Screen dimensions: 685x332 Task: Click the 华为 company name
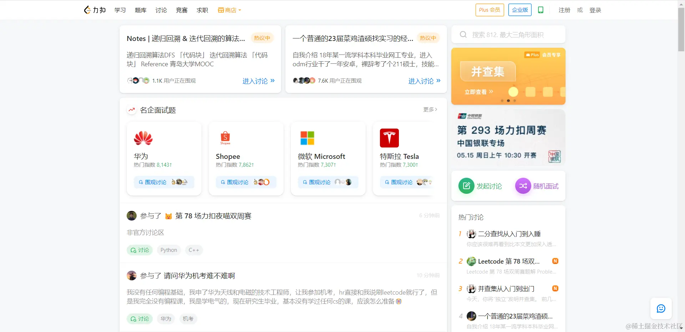(x=141, y=156)
